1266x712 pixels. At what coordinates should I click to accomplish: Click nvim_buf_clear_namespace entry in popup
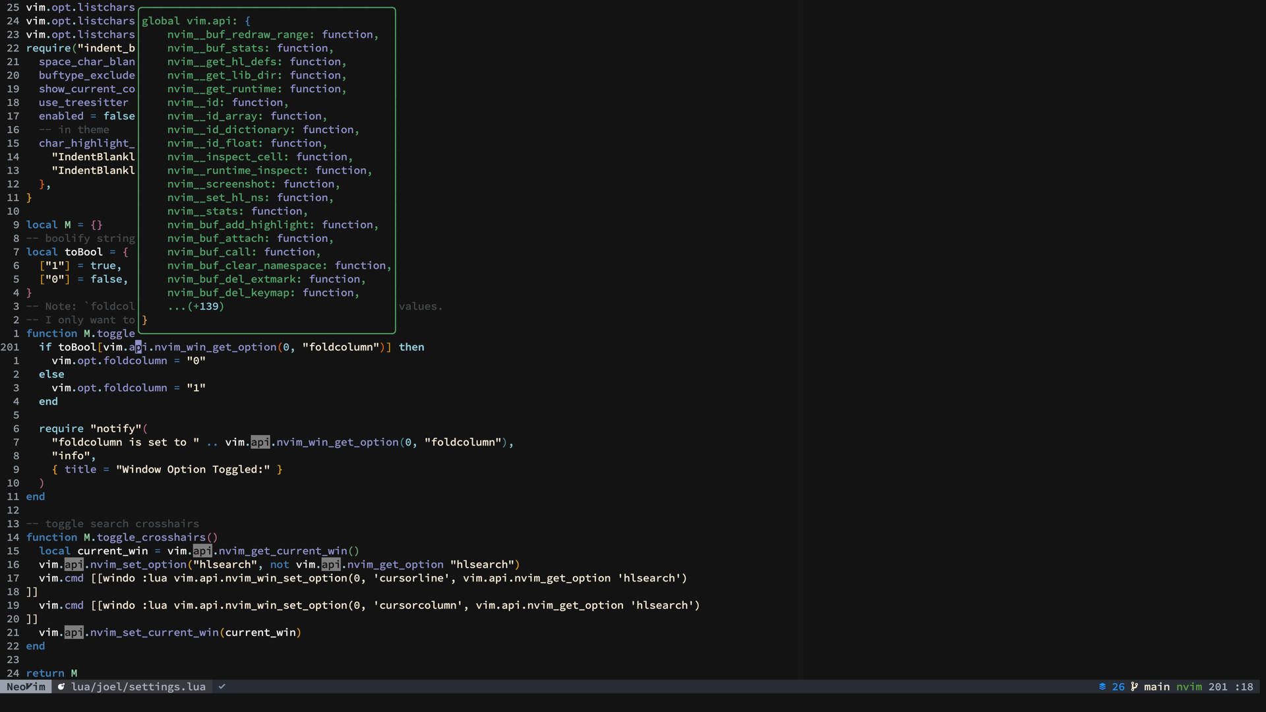pyautogui.click(x=280, y=265)
